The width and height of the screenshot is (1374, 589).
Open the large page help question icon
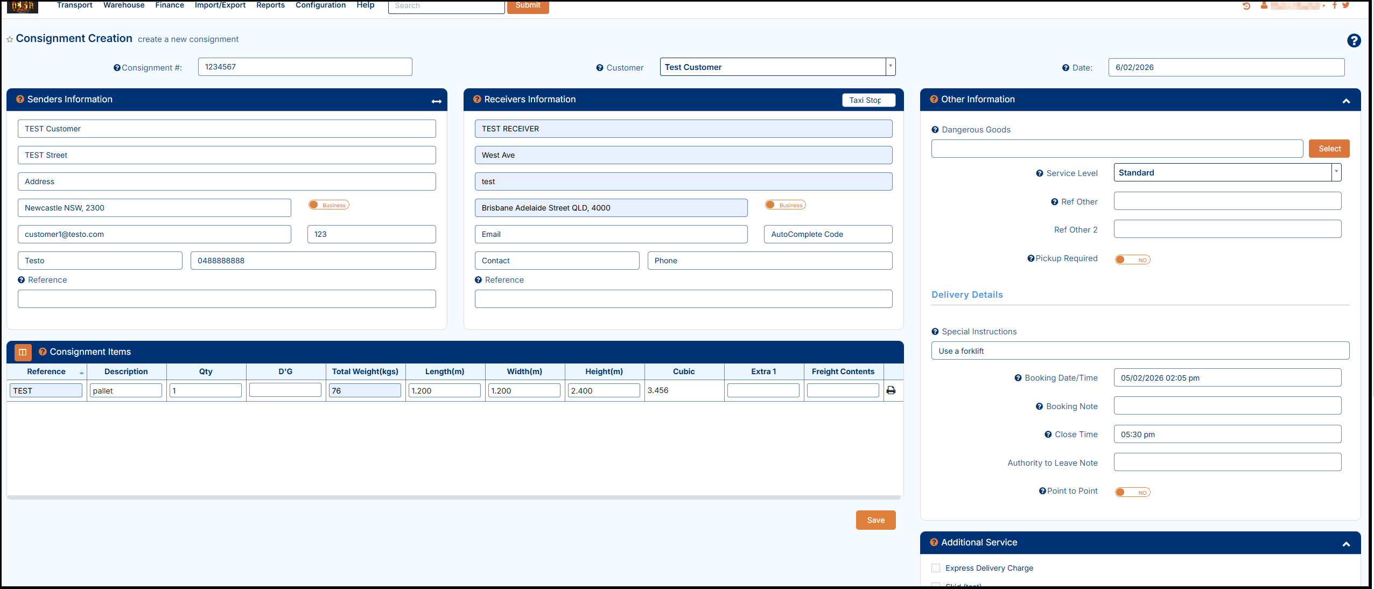pos(1354,40)
